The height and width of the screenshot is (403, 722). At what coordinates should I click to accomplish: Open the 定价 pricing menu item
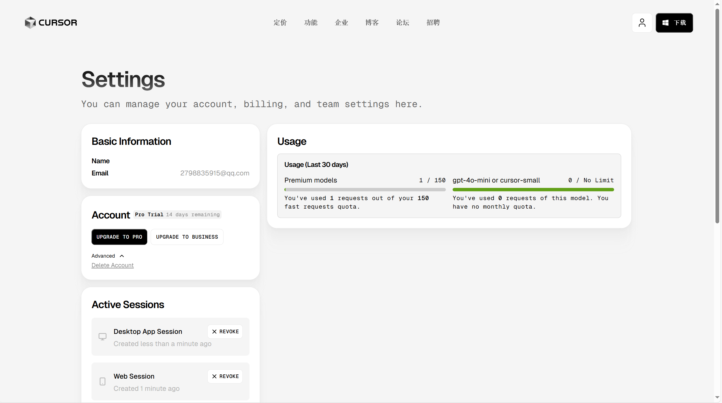point(280,23)
